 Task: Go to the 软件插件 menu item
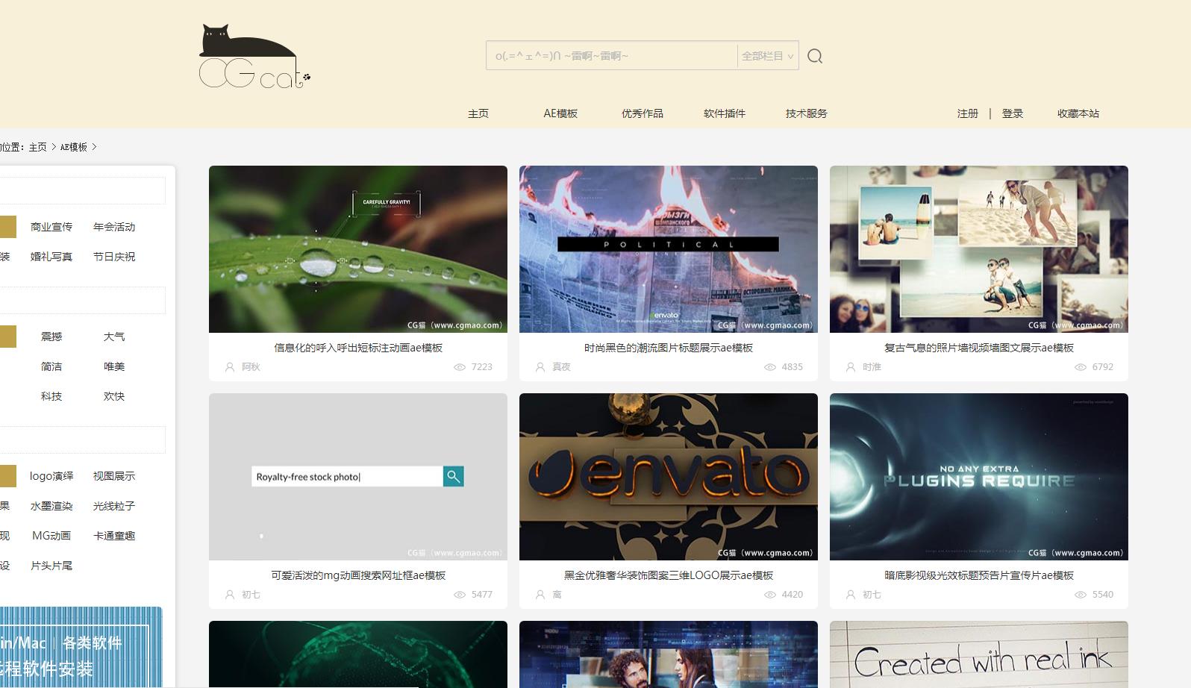click(724, 113)
